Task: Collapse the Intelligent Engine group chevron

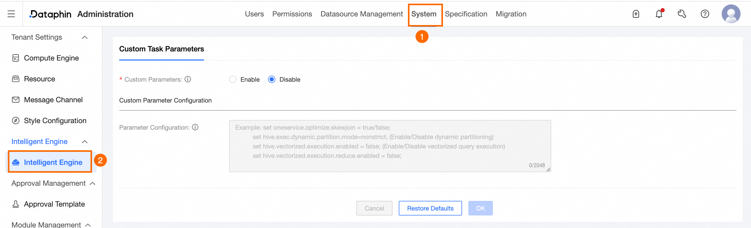Action: point(85,142)
